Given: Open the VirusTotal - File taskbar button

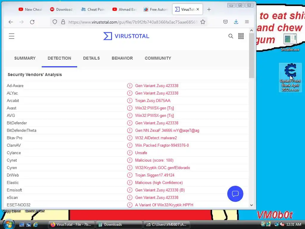Looking at the screenshot, I should [71, 225].
